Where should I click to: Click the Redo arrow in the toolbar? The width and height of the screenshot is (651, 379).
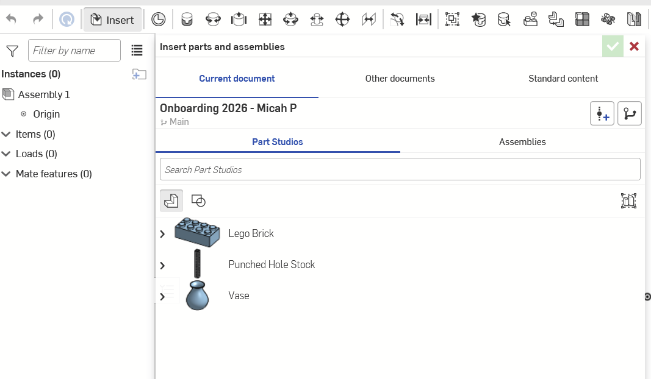coord(38,19)
